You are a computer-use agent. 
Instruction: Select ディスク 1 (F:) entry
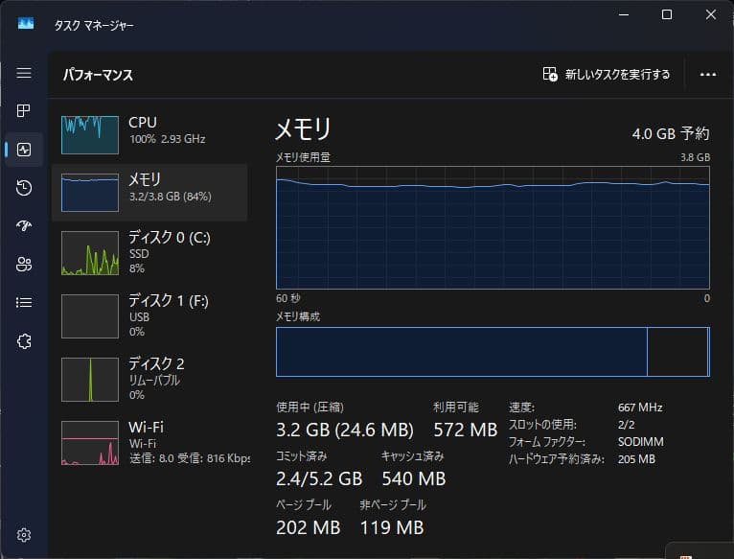click(x=149, y=316)
